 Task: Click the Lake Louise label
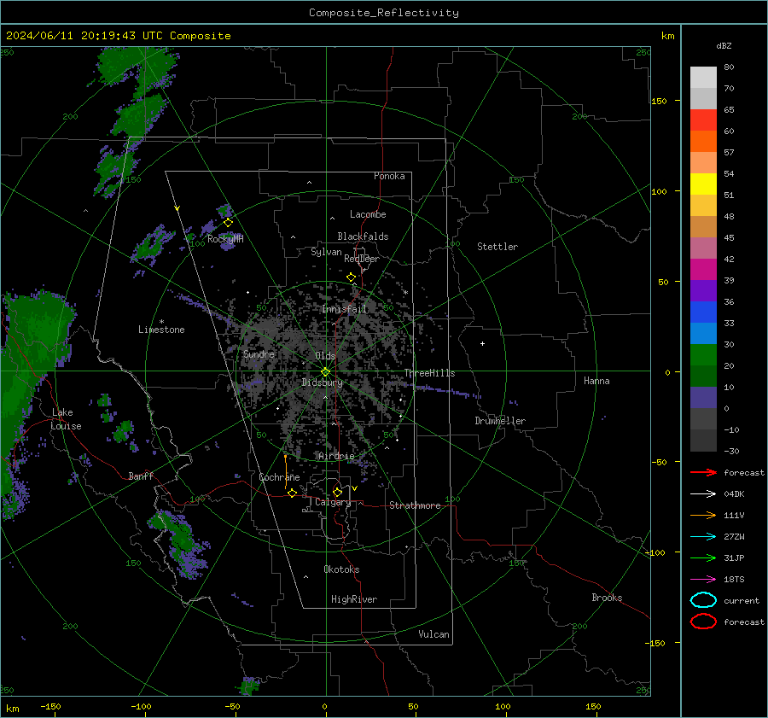pyautogui.click(x=67, y=419)
